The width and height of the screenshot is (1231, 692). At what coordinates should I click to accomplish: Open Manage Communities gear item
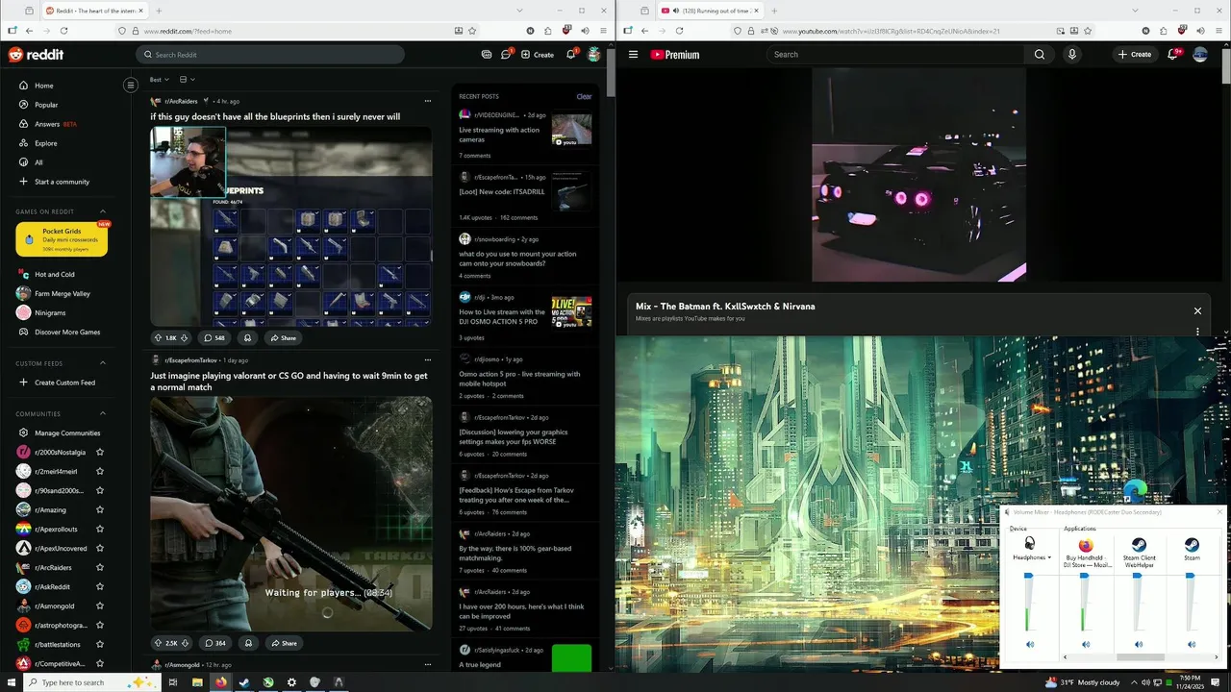(x=58, y=432)
